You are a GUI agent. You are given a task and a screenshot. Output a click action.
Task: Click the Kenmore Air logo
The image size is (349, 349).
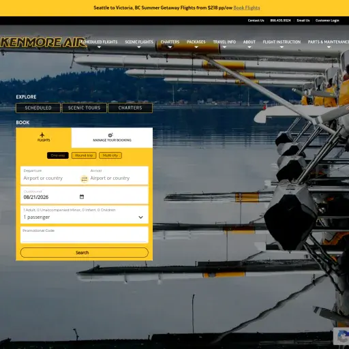coord(44,42)
